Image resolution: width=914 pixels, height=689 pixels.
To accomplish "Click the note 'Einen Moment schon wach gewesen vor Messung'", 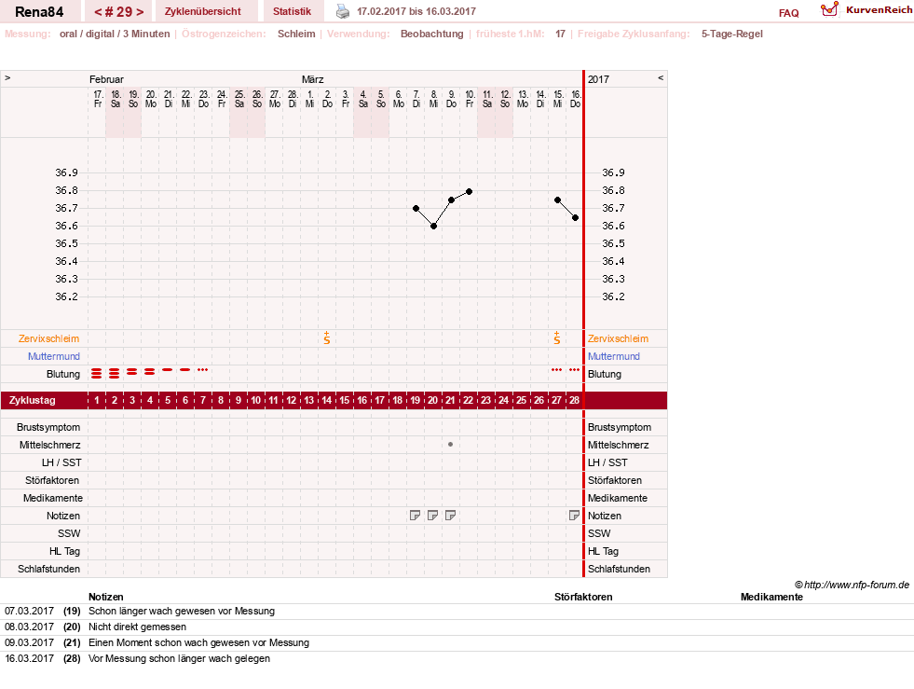I will click(x=198, y=643).
